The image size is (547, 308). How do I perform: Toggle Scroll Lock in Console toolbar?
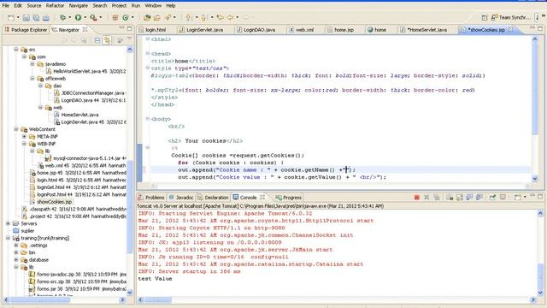460,198
